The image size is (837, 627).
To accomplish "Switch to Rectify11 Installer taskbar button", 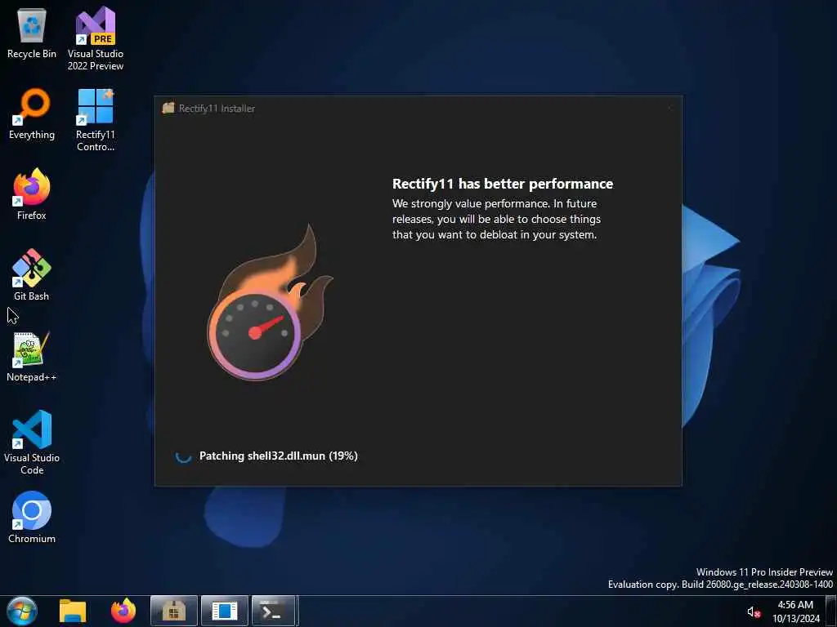I will [x=174, y=611].
